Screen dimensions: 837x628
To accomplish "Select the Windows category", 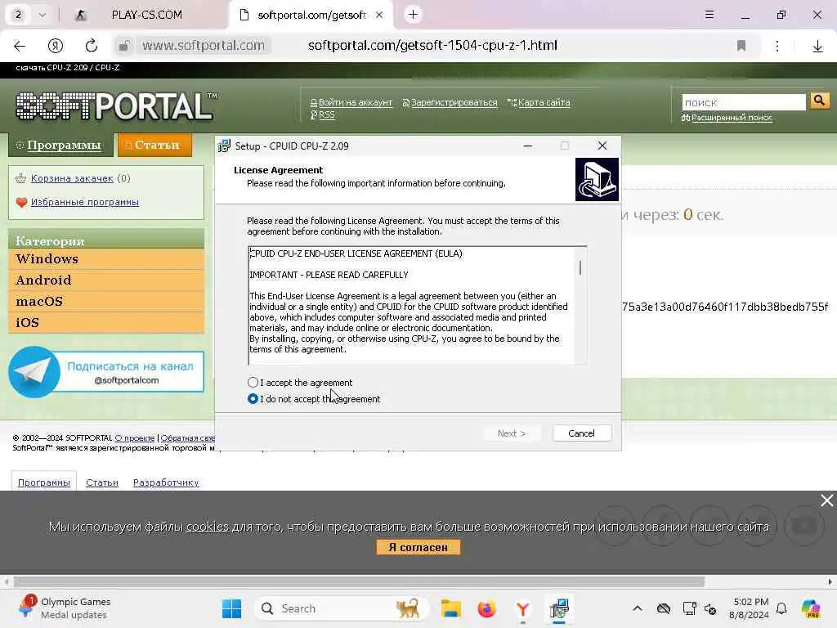I will (x=106, y=259).
